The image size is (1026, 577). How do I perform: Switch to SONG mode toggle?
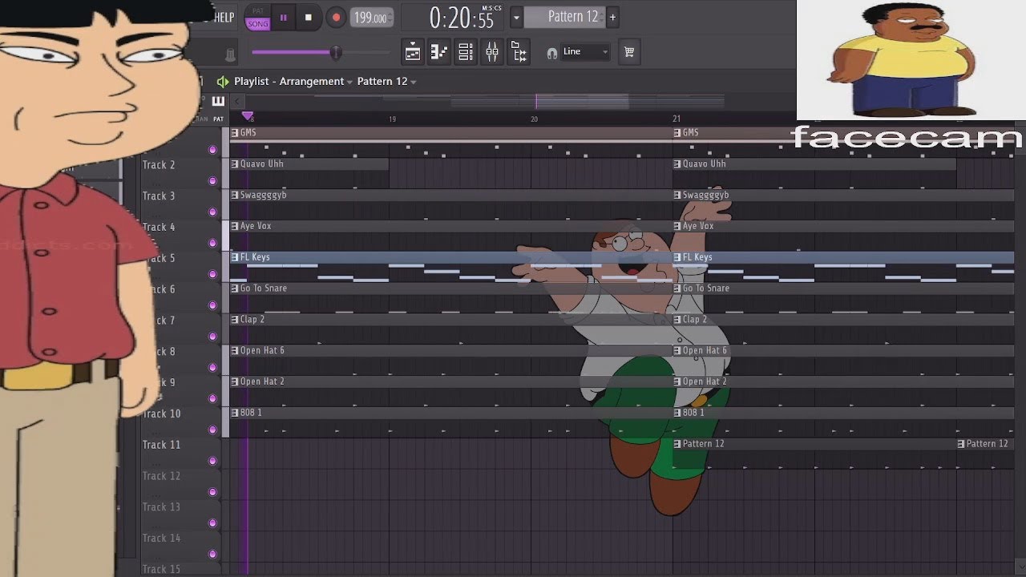coord(258,23)
